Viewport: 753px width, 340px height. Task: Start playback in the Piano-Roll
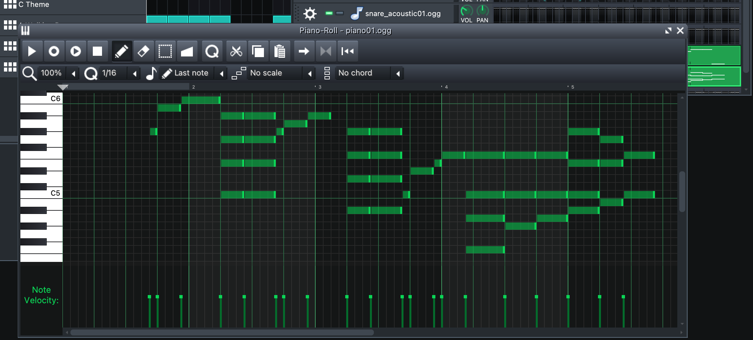[32, 51]
